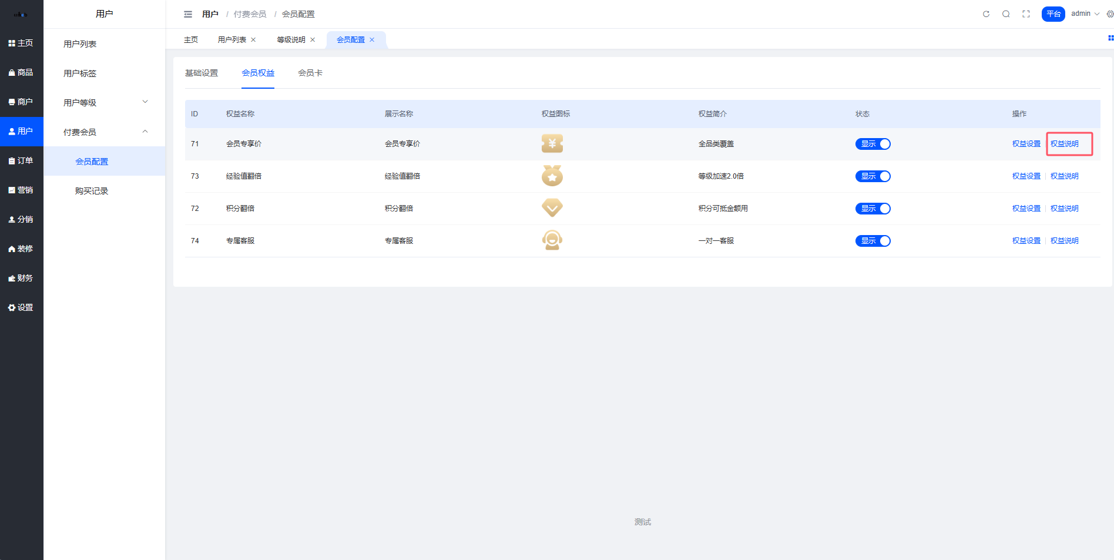Click the refresh icon in top bar

pyautogui.click(x=986, y=14)
